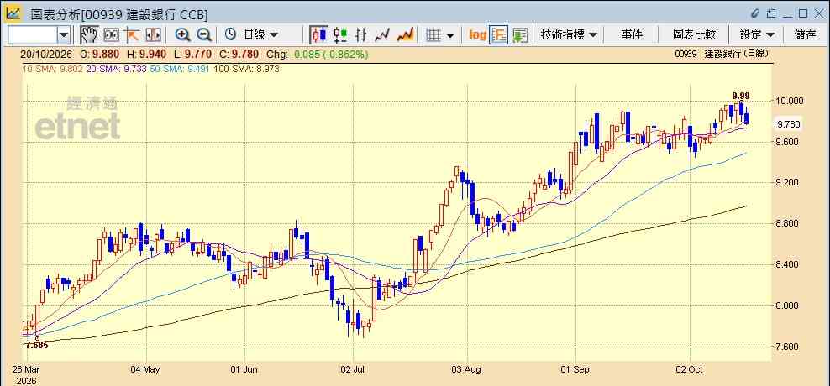Switch to orange area chart style
Viewport: 830px width, 386px height.
(405, 35)
